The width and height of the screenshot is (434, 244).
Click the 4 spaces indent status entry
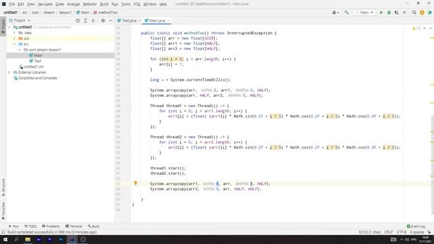[417, 232]
